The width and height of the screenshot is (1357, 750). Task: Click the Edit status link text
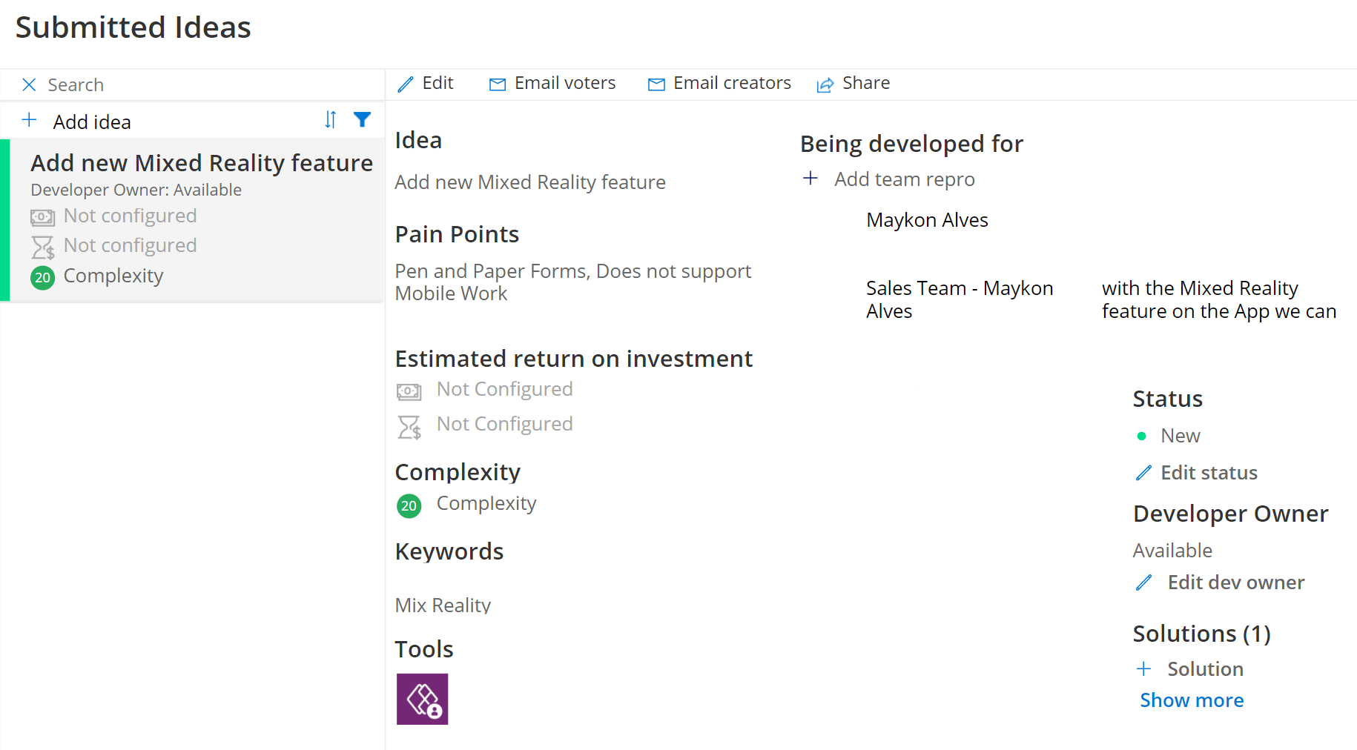[1209, 473]
